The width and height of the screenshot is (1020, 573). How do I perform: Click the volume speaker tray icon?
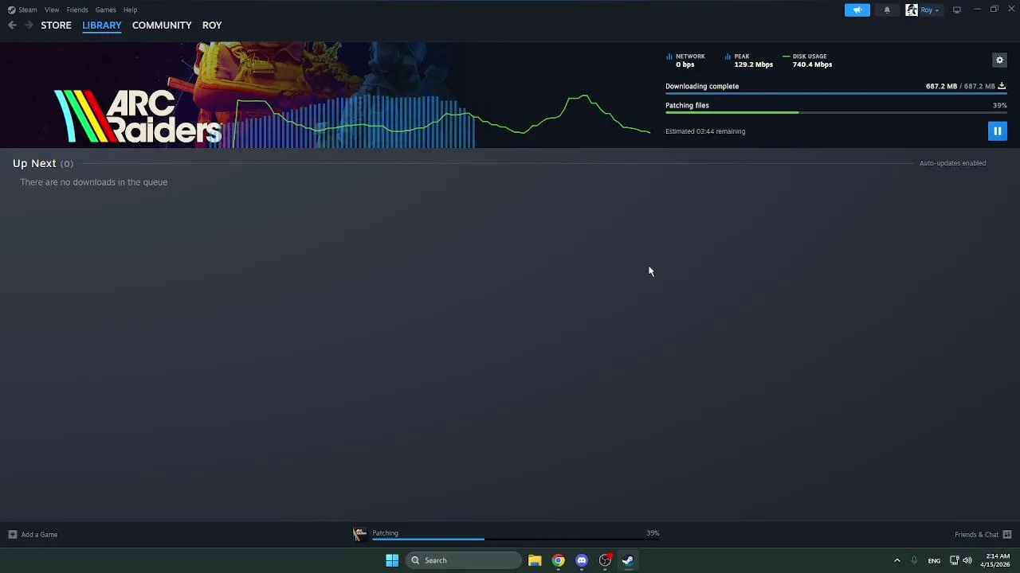click(x=967, y=560)
